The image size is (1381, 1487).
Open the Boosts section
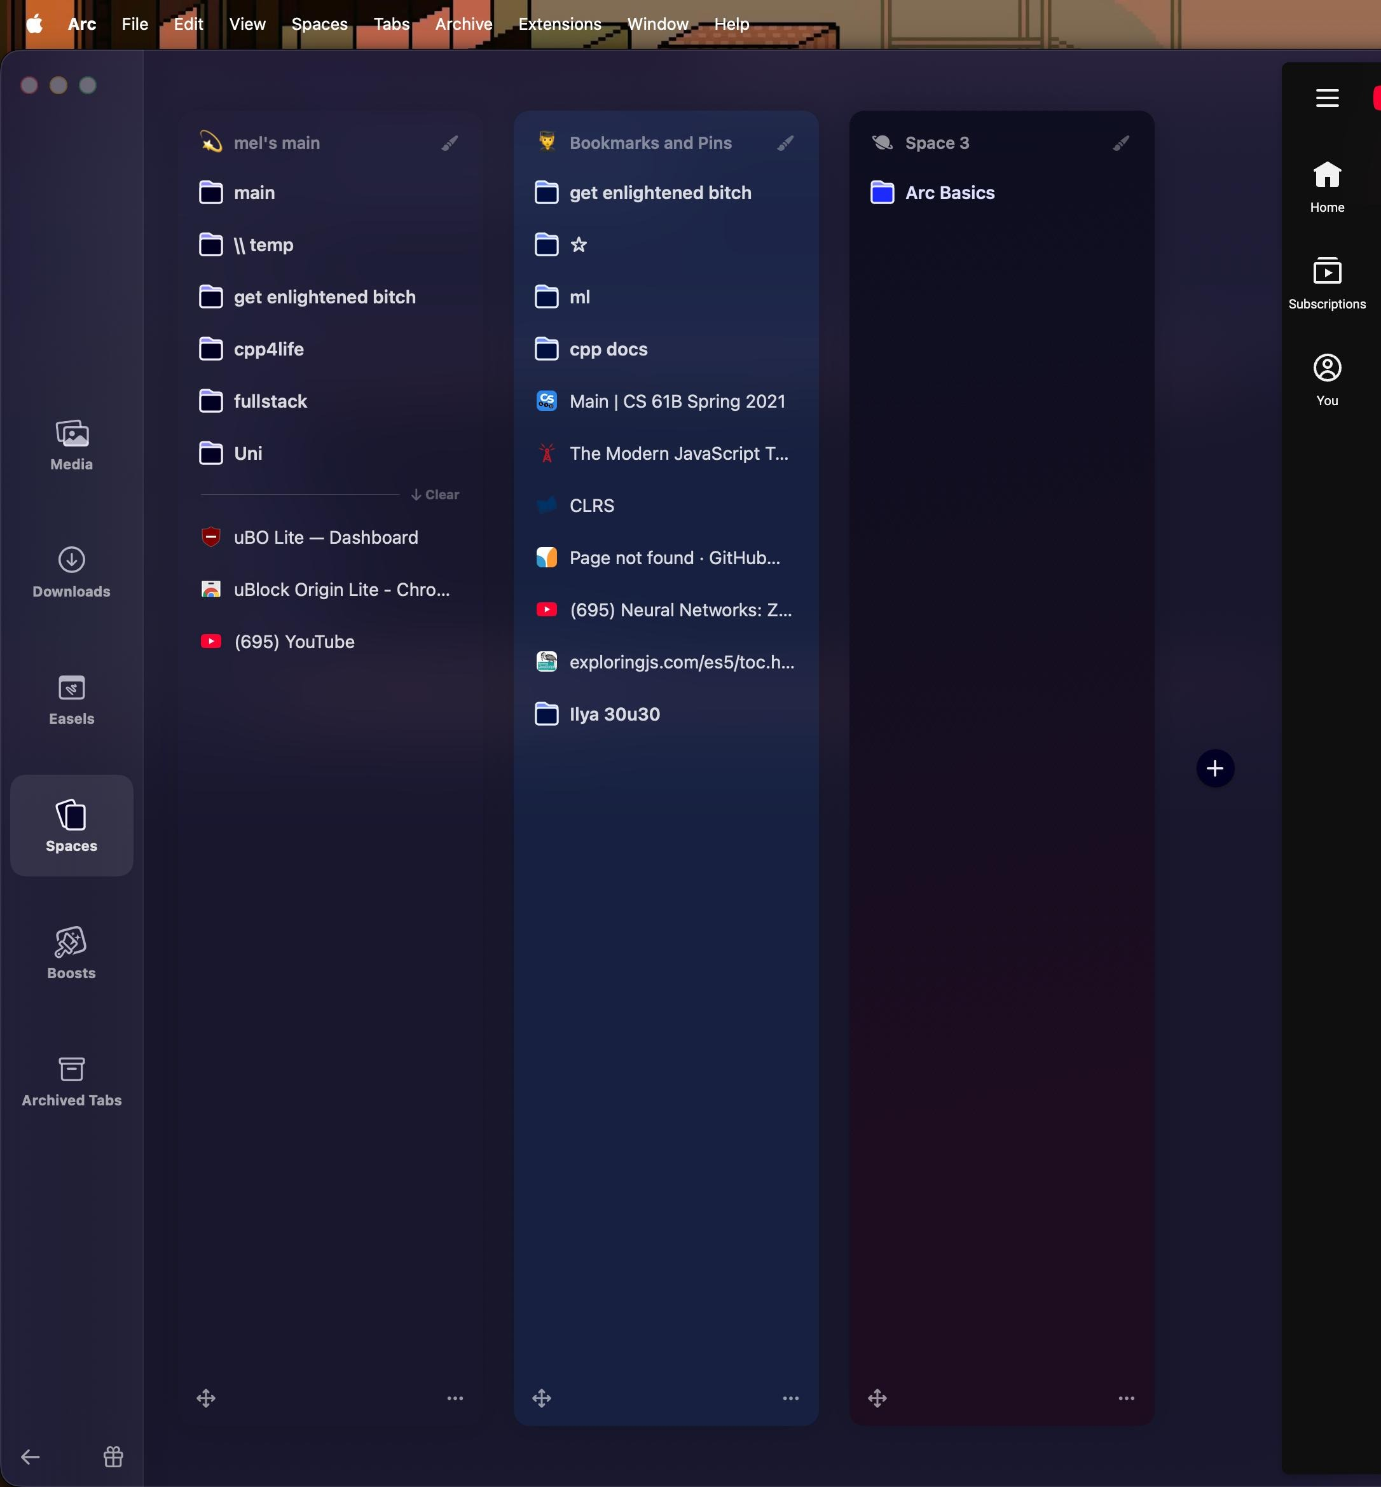[72, 954]
